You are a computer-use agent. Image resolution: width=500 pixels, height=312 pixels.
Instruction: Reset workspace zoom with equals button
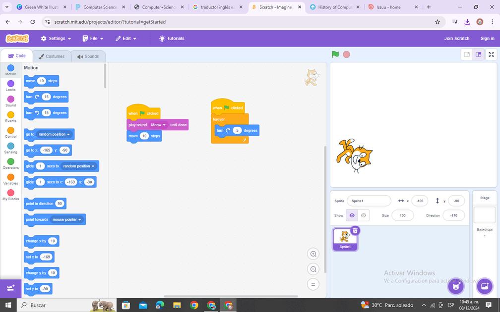(313, 284)
